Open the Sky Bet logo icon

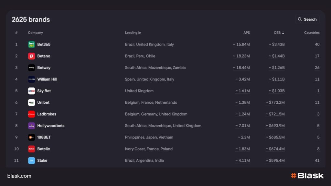31,91
